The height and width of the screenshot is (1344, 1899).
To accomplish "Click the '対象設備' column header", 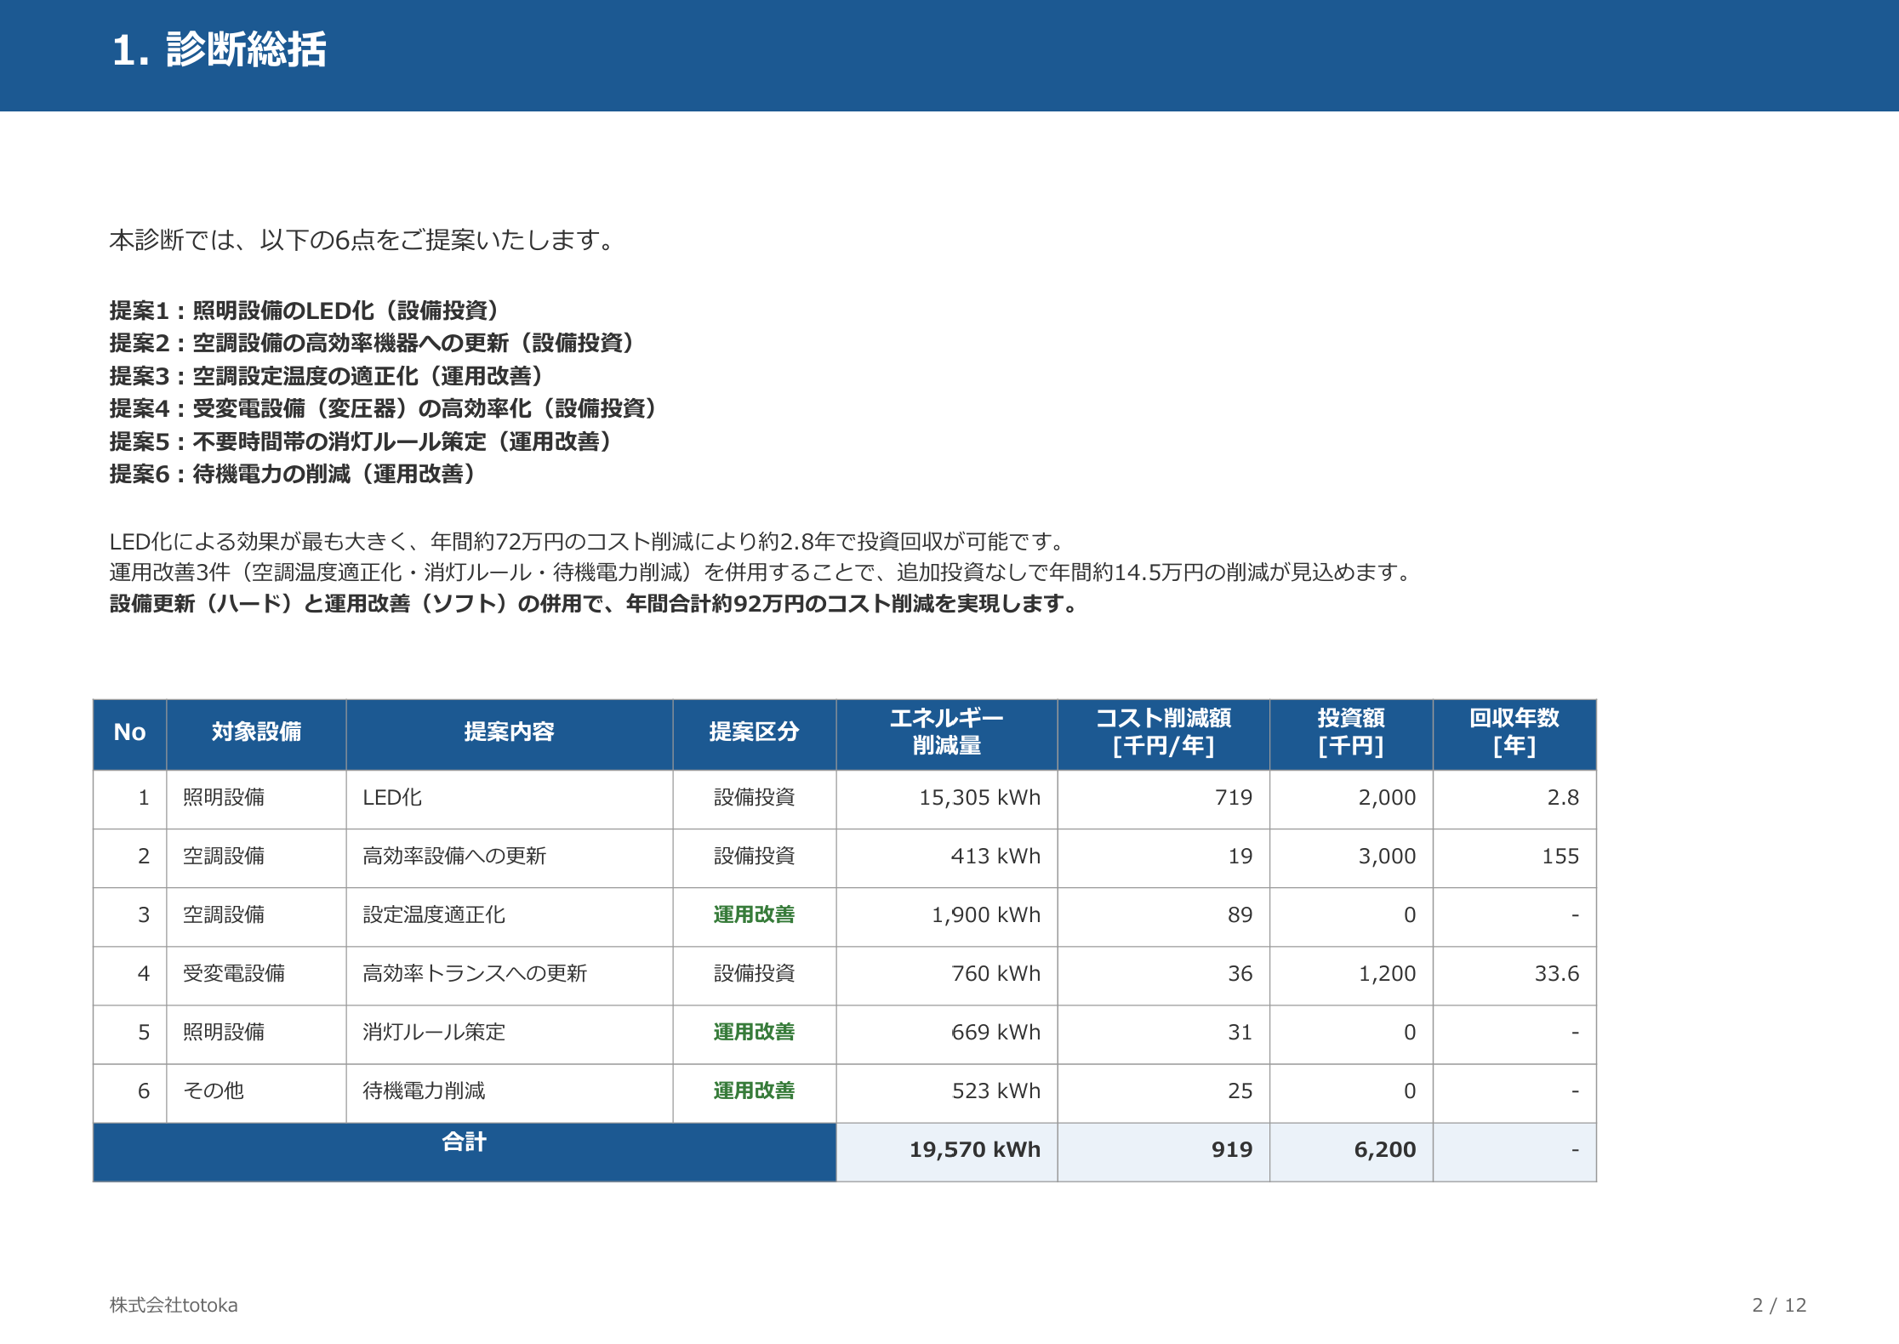I will click(256, 735).
